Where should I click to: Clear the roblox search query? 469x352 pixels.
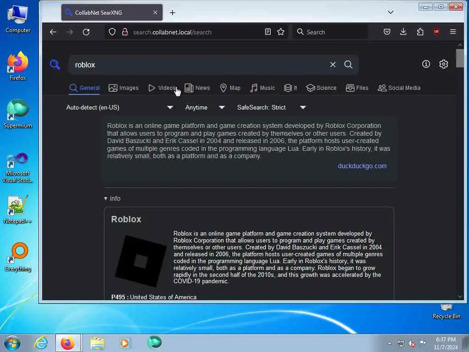333,65
